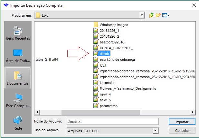Open Rede network location
Screen dimensions: 199x138
click(18, 123)
